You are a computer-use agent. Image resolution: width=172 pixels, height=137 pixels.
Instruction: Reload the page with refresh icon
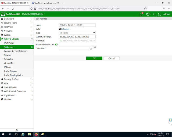tap(13, 9)
